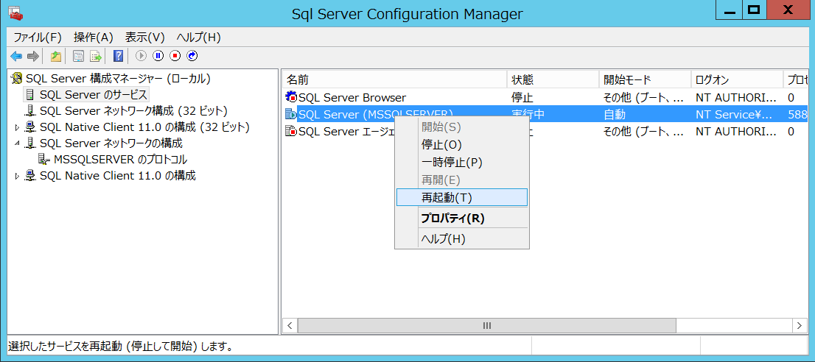
Task: Click the Restart service toolbar icon
Action: click(x=192, y=55)
